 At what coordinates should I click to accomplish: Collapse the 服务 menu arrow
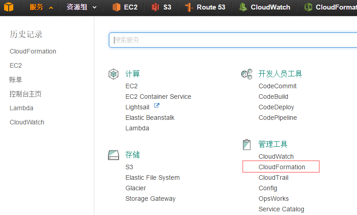pos(51,8)
